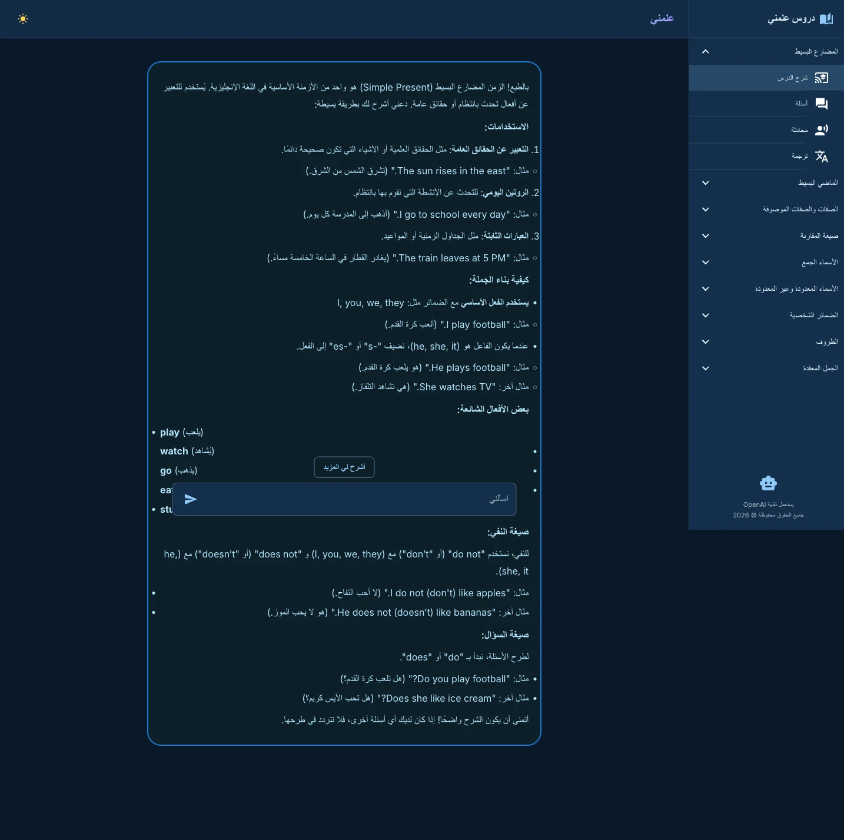This screenshot has height=840, width=844.
Task: Expand the صيغة المقارنة section chevron
Action: [706, 236]
